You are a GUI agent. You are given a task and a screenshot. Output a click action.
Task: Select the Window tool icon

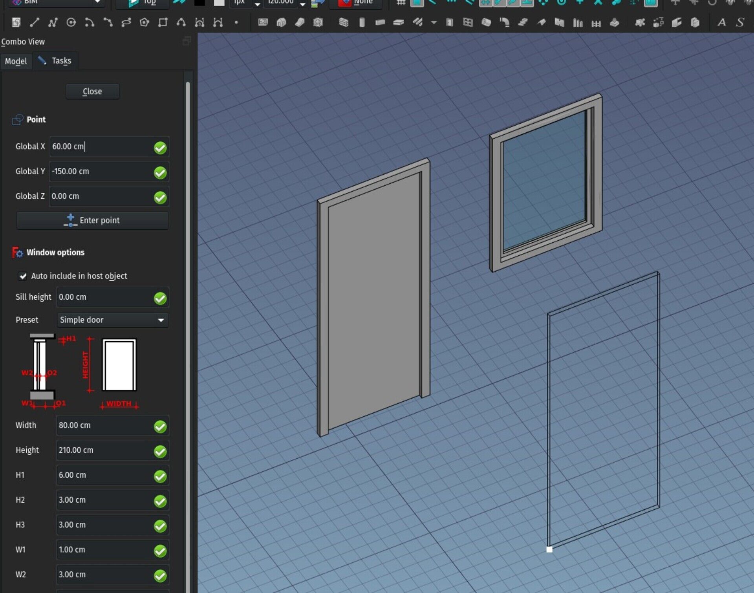tap(468, 22)
